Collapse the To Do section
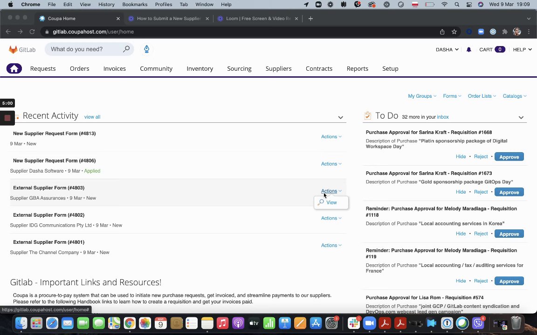The image size is (537, 335). coord(521,117)
